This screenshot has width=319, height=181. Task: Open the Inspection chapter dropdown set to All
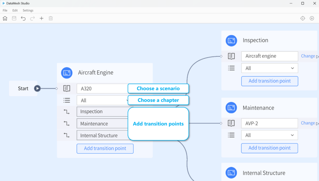(269, 68)
